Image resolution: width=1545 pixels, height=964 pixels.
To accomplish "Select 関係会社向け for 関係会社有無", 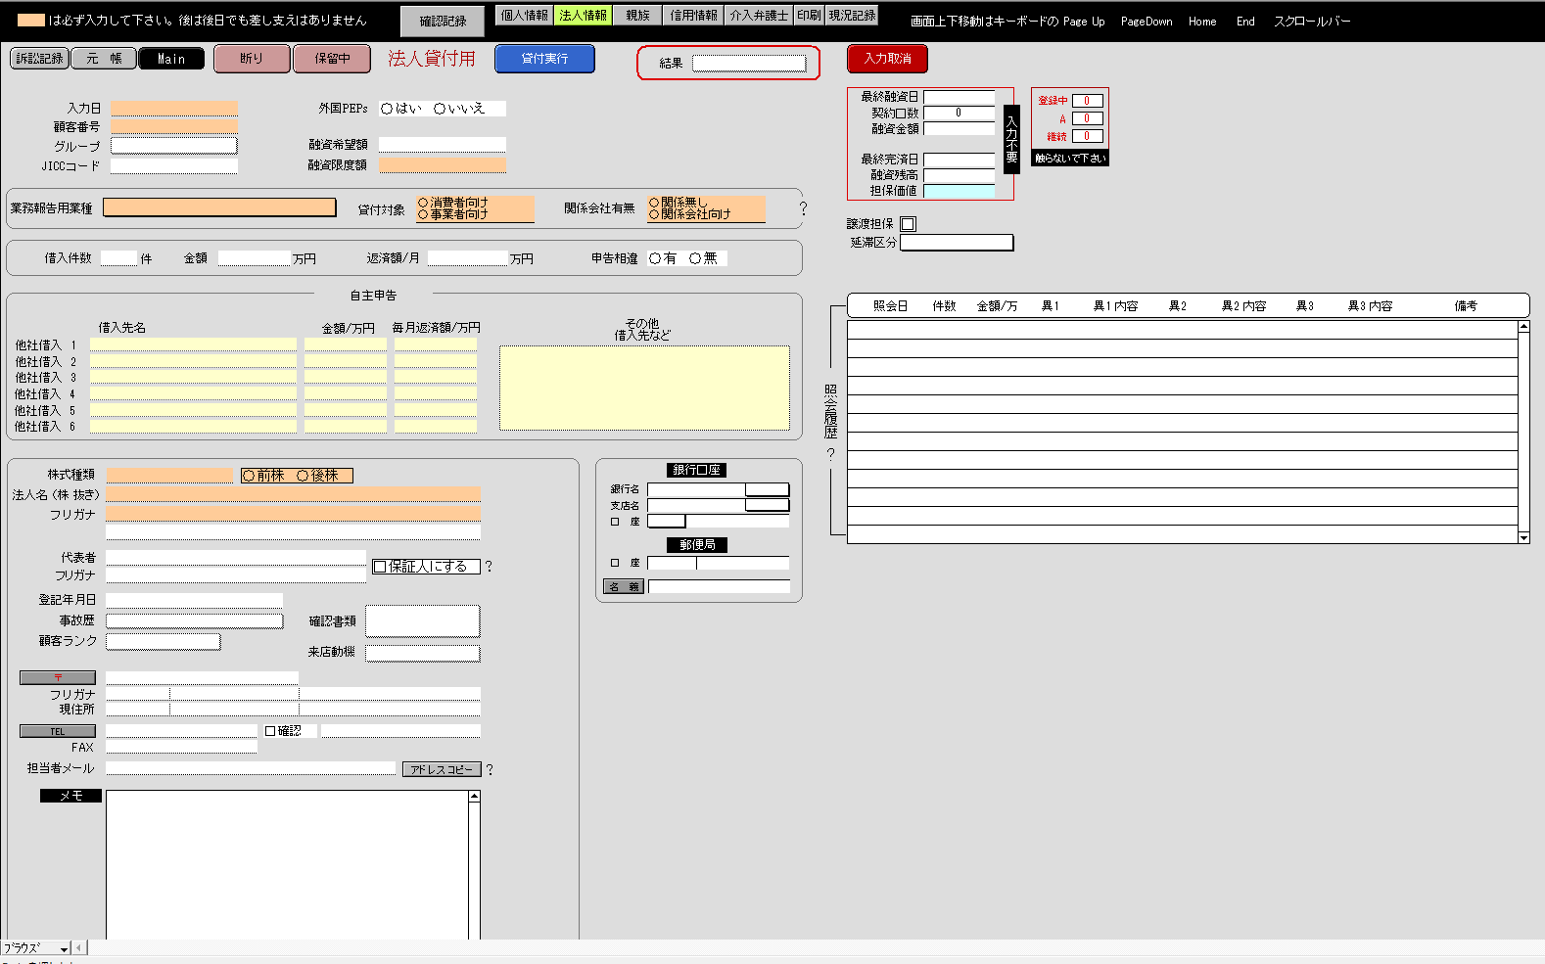I will pos(654,214).
